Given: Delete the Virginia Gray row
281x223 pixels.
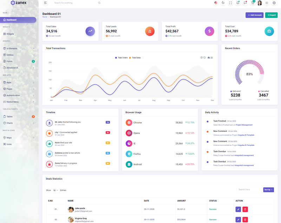Looking at the screenshot, I should pos(245,219).
